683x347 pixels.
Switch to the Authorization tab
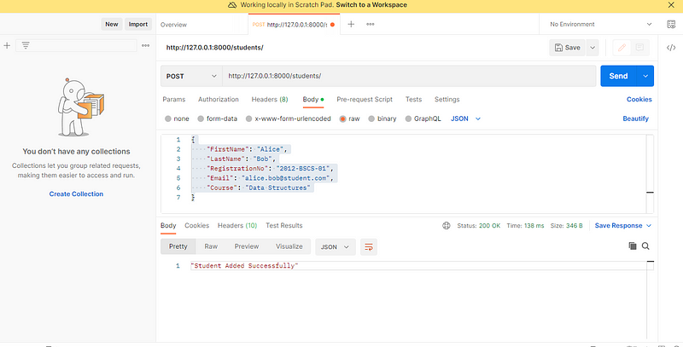[219, 100]
